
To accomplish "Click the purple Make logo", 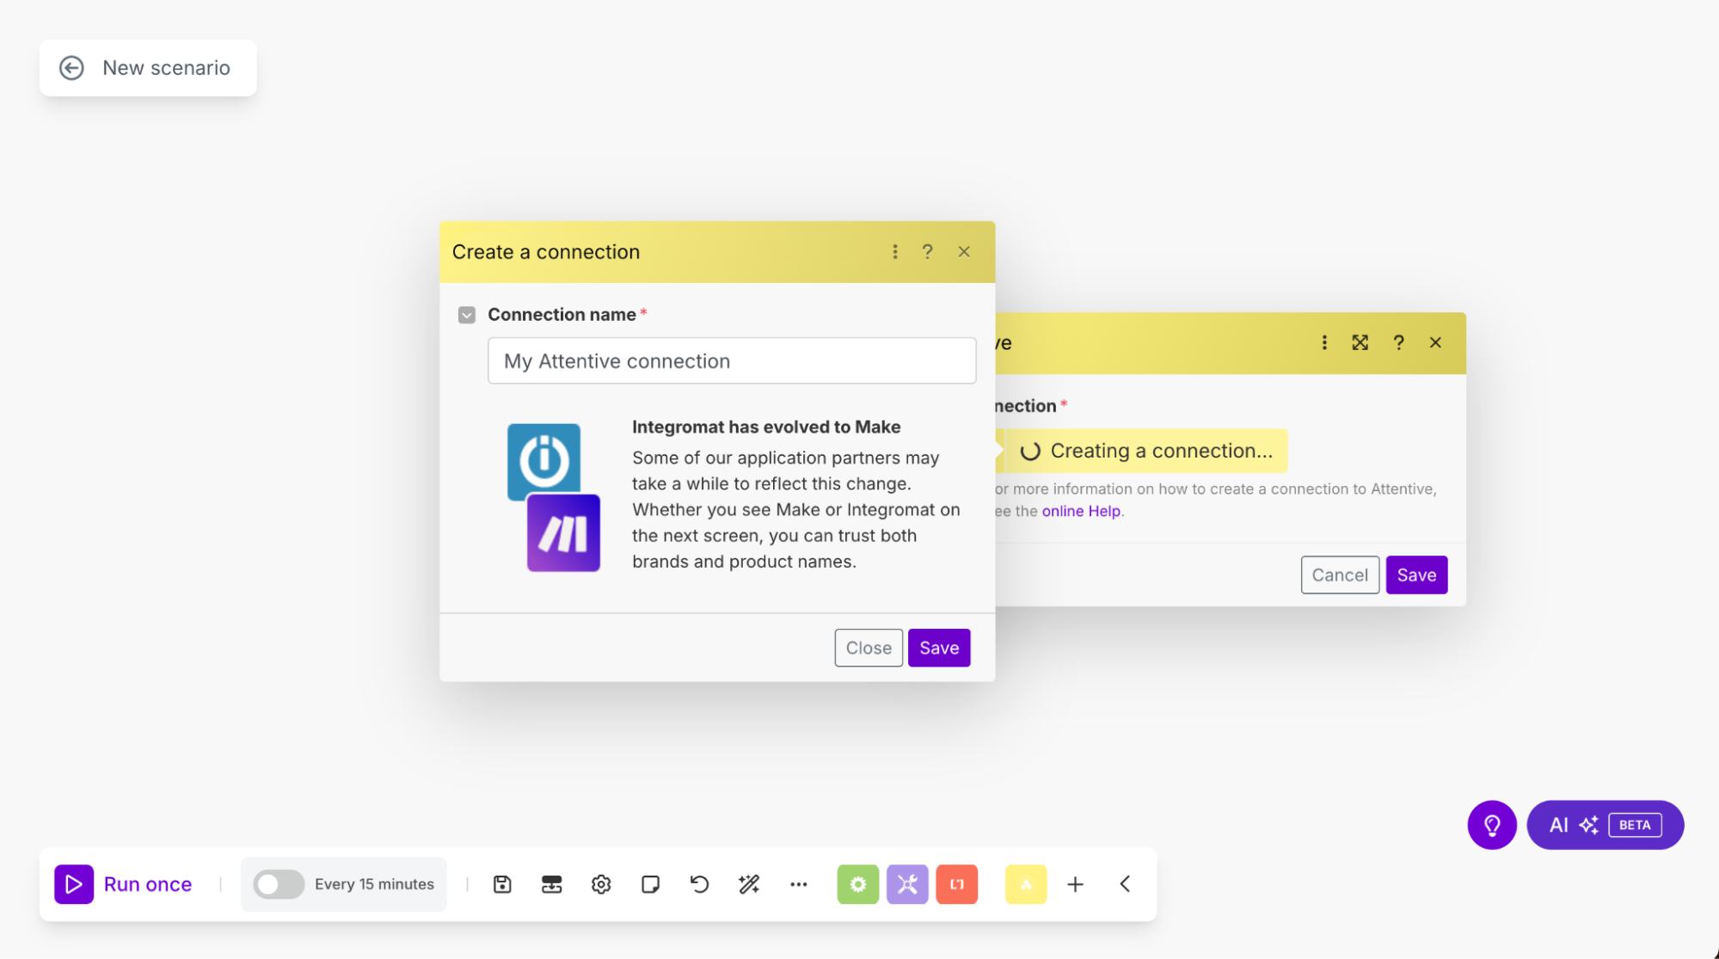I will 563,533.
